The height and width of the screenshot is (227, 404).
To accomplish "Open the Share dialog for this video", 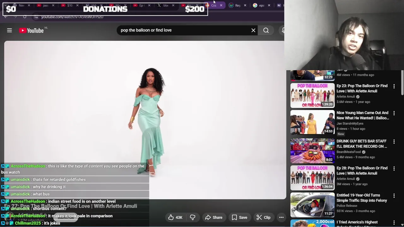I will pos(214,218).
